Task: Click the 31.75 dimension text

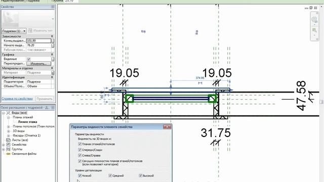Action: (216, 133)
